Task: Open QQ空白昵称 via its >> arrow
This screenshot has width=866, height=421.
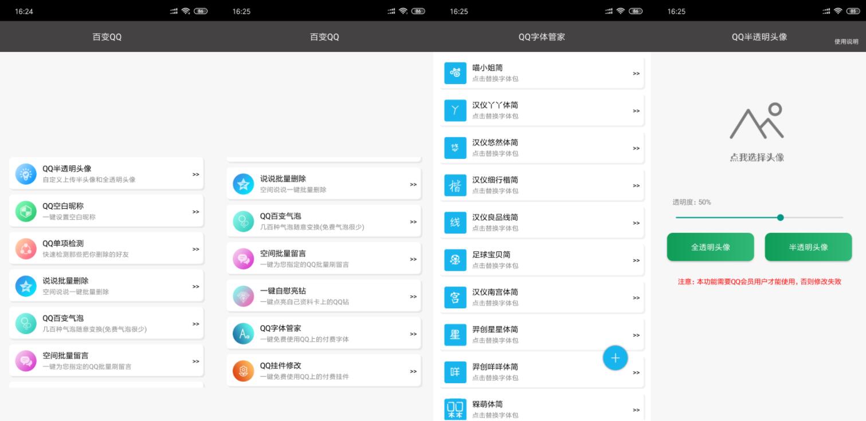Action: tap(196, 212)
